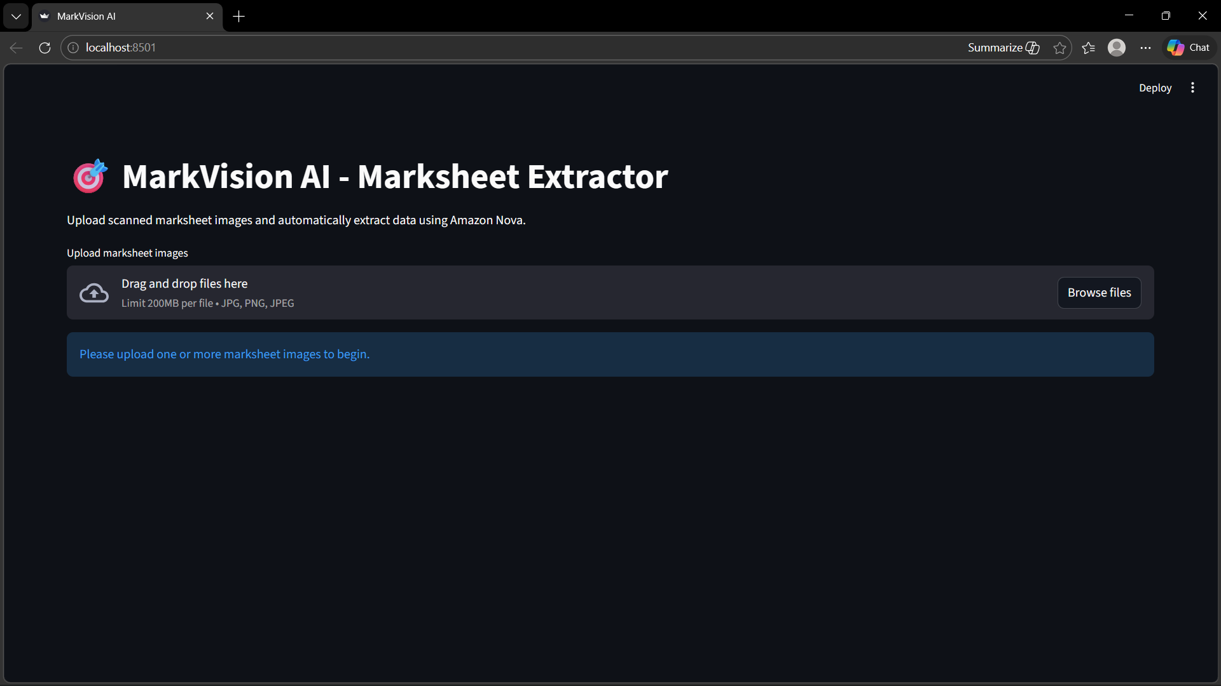
Task: Click the cloud upload icon
Action: pos(94,293)
